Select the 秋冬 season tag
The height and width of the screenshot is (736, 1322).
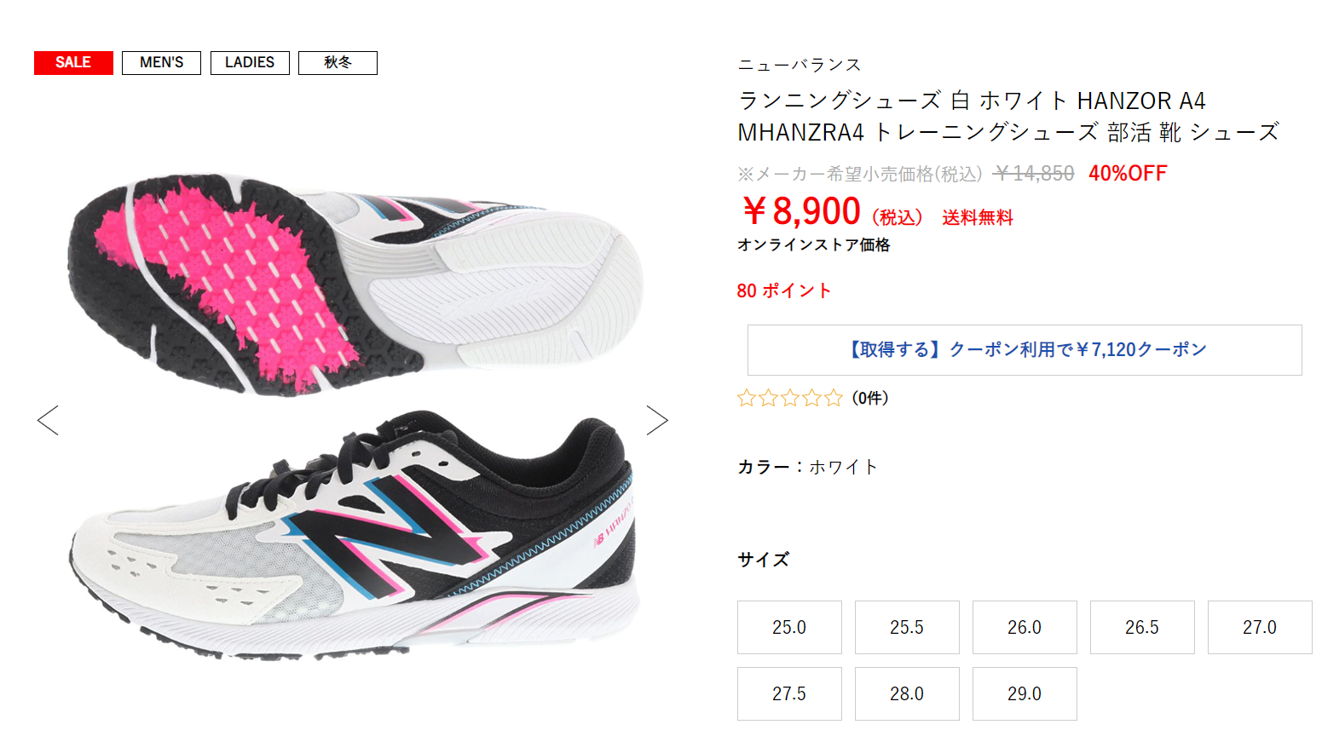(x=338, y=63)
